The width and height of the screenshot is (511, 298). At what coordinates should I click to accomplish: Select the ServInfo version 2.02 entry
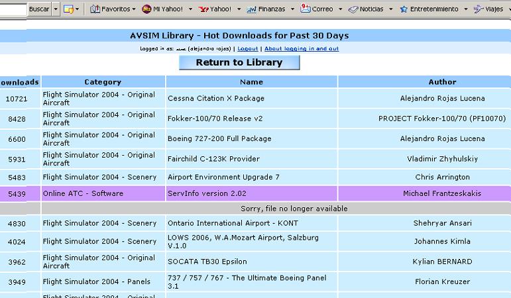(x=207, y=193)
